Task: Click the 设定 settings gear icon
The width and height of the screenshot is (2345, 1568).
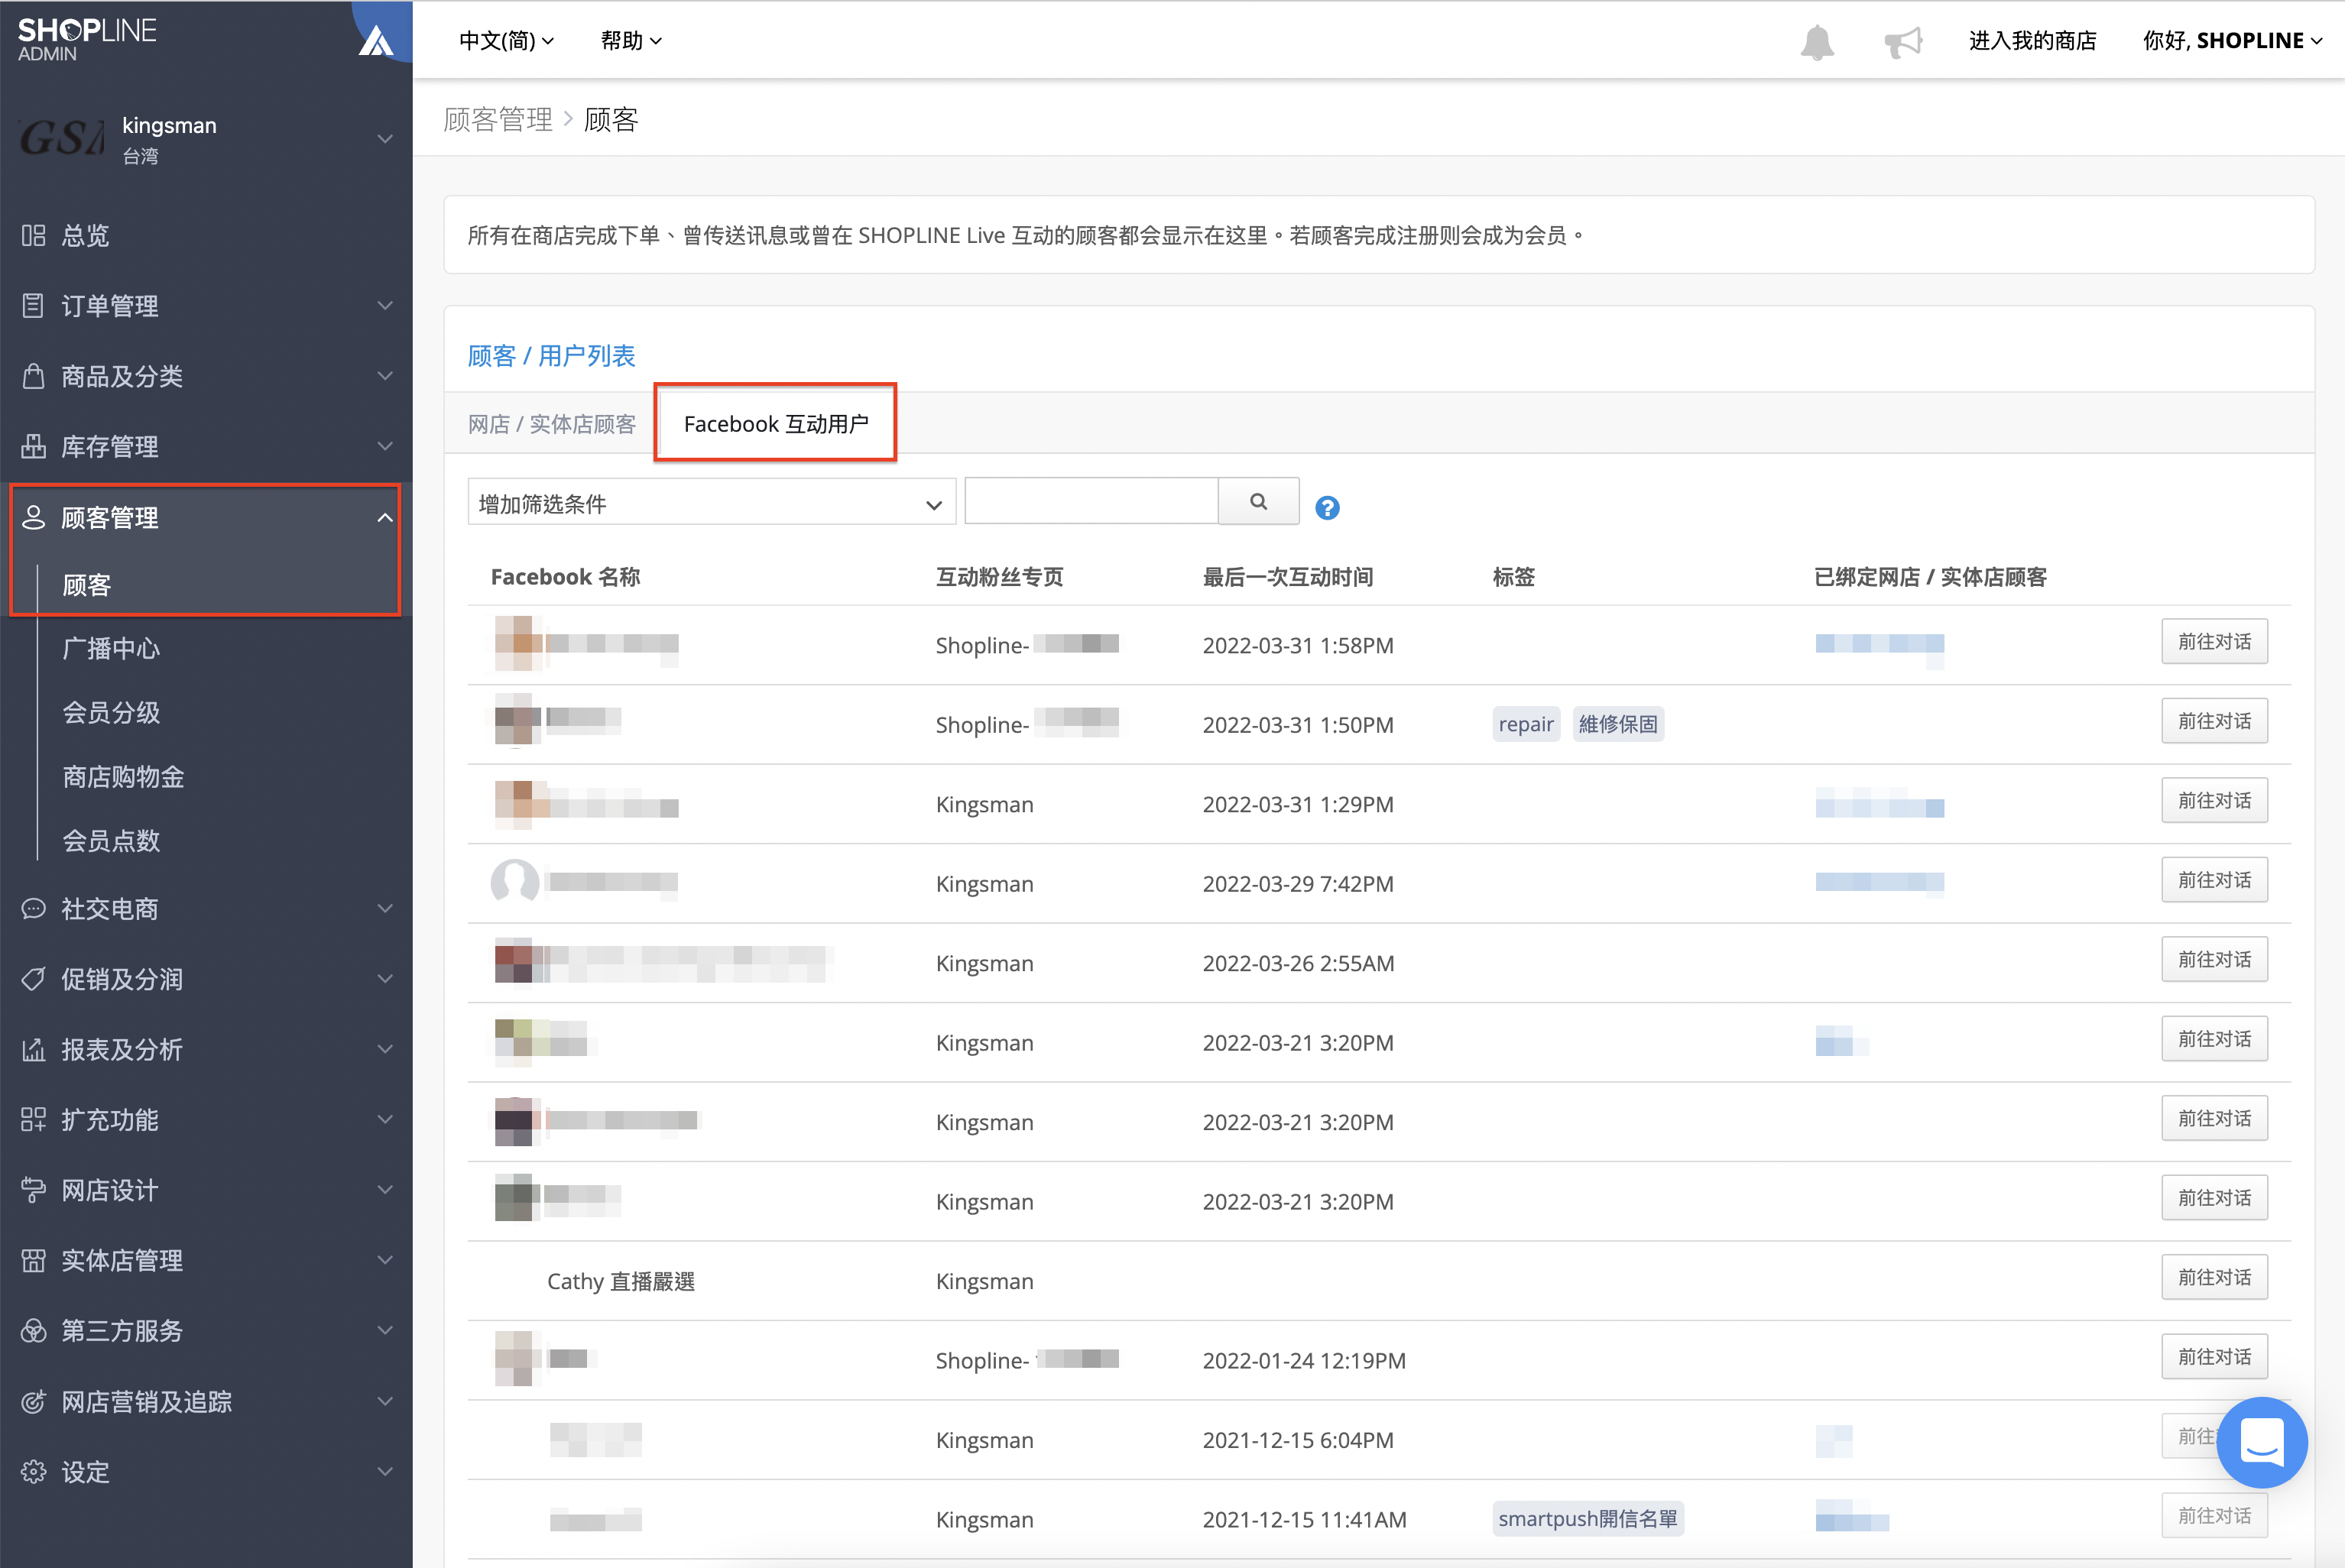Action: click(33, 1472)
